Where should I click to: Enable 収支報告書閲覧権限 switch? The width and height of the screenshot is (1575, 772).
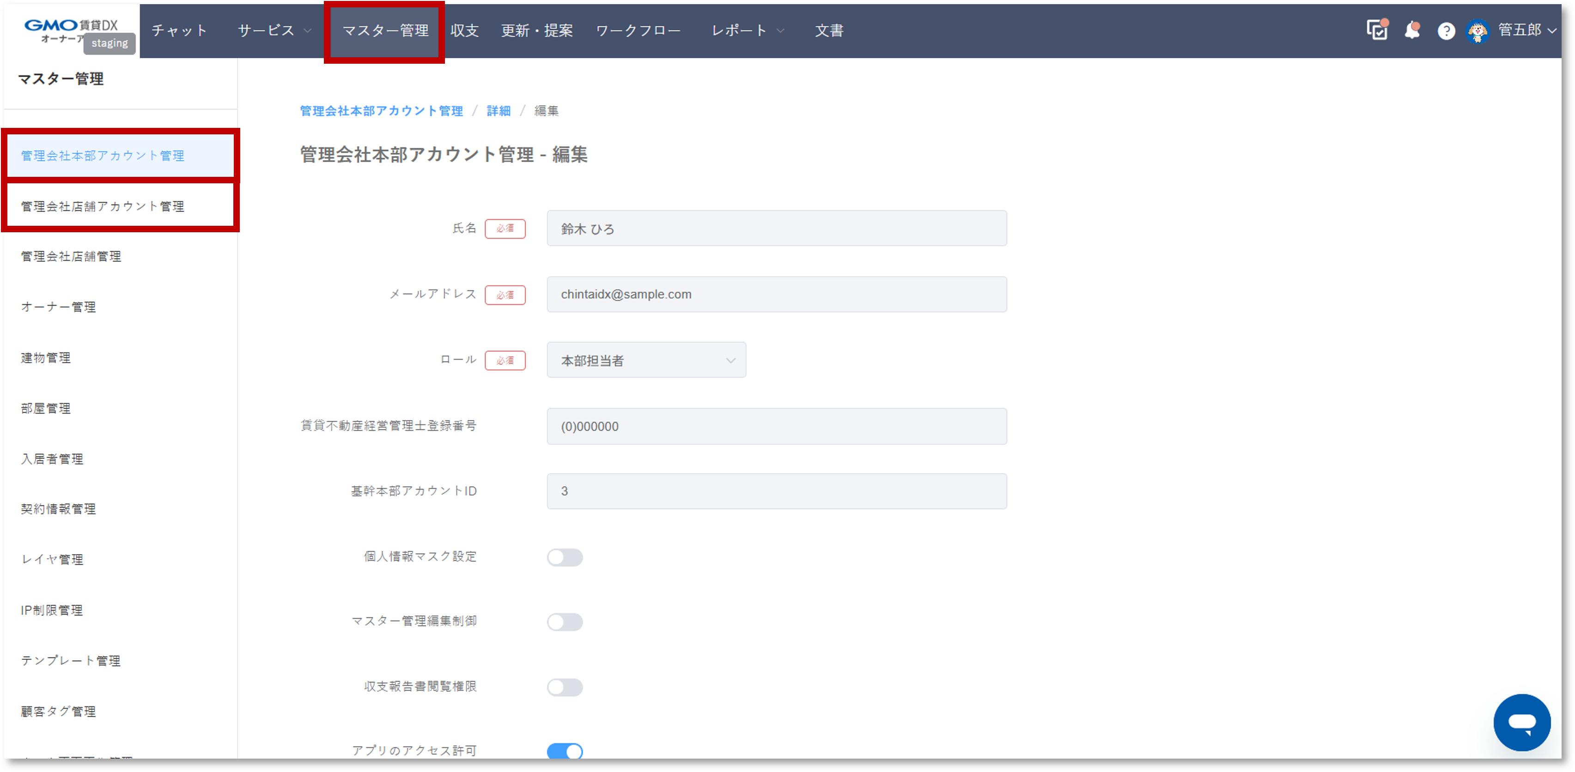coord(564,687)
